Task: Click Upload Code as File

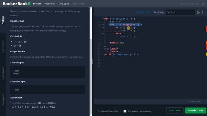Action: click(108, 111)
